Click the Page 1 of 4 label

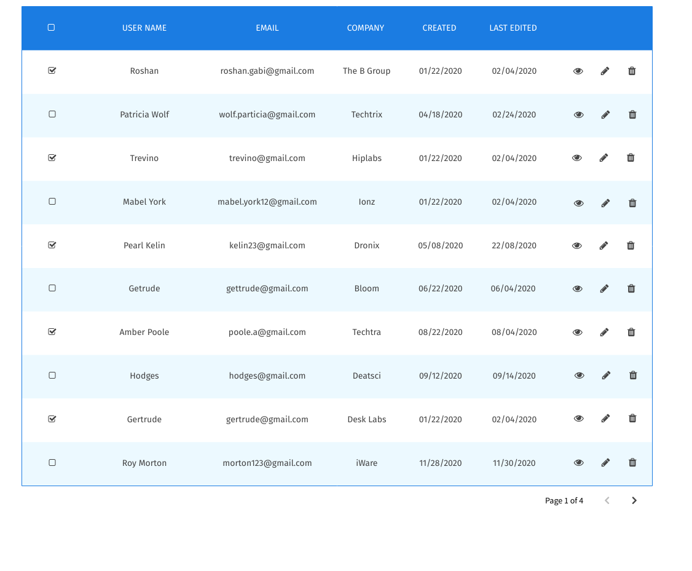coord(564,500)
